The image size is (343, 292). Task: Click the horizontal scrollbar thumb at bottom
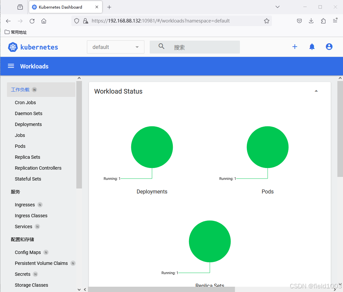tap(162, 289)
